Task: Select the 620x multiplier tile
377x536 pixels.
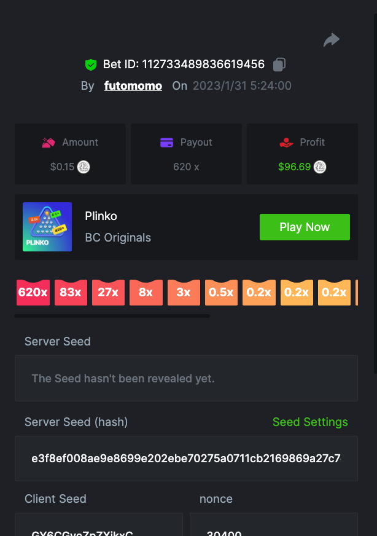Action: point(33,293)
